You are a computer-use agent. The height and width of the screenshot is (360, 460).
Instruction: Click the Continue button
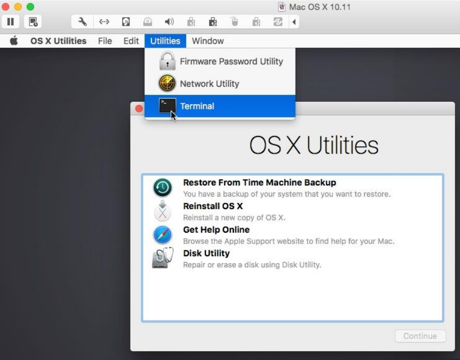point(420,336)
